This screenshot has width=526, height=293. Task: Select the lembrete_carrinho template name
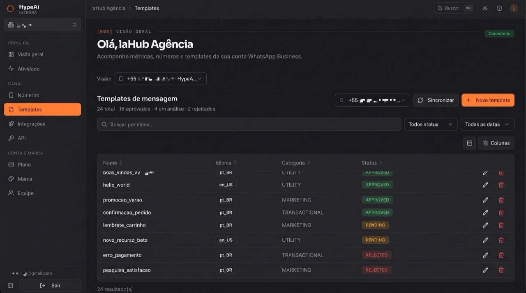tap(124, 225)
